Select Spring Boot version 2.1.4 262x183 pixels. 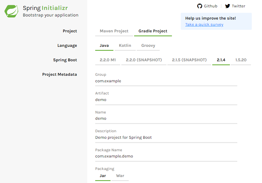221,60
